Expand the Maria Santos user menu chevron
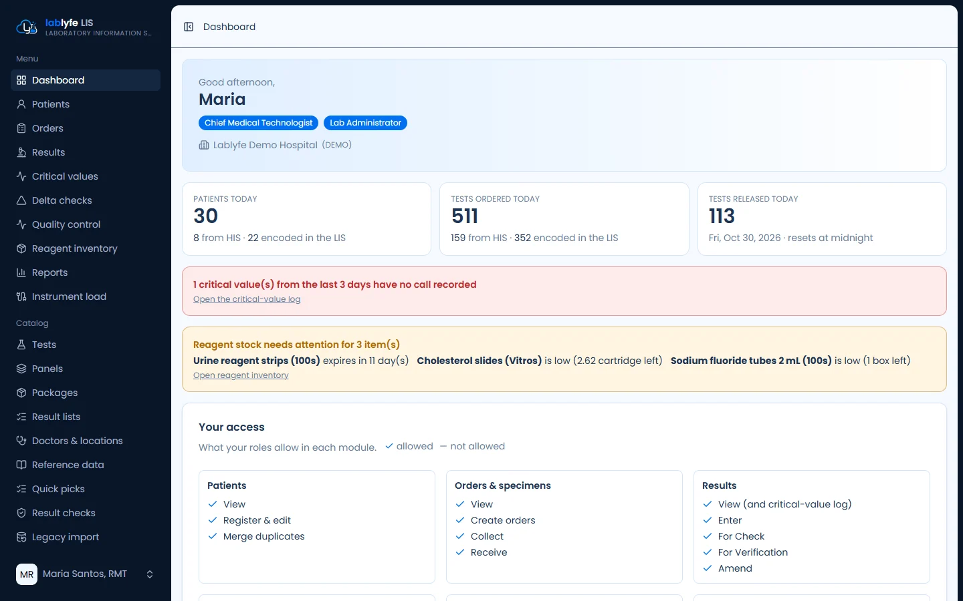This screenshot has height=601, width=963. (x=150, y=574)
